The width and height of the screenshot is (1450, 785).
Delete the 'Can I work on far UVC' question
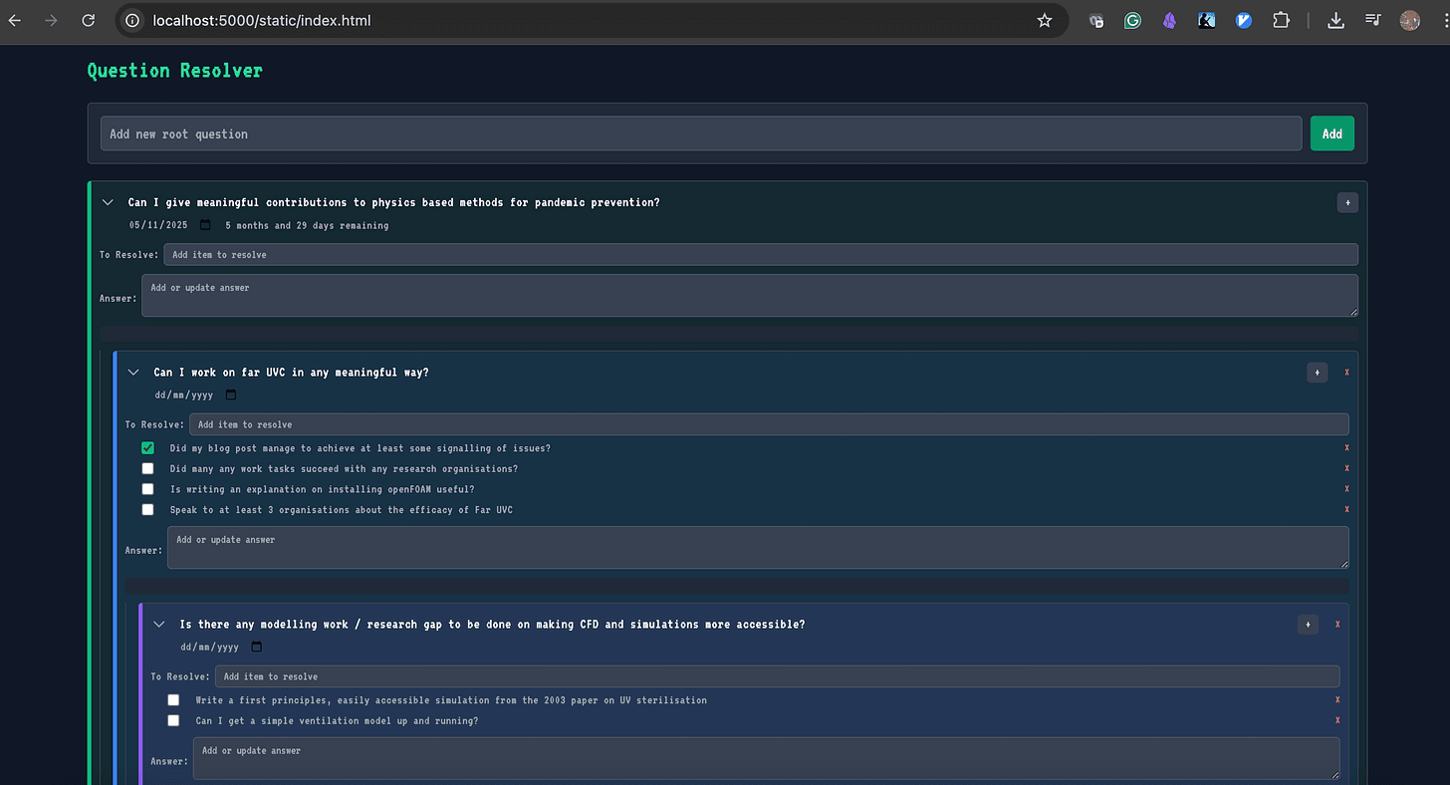coord(1346,373)
